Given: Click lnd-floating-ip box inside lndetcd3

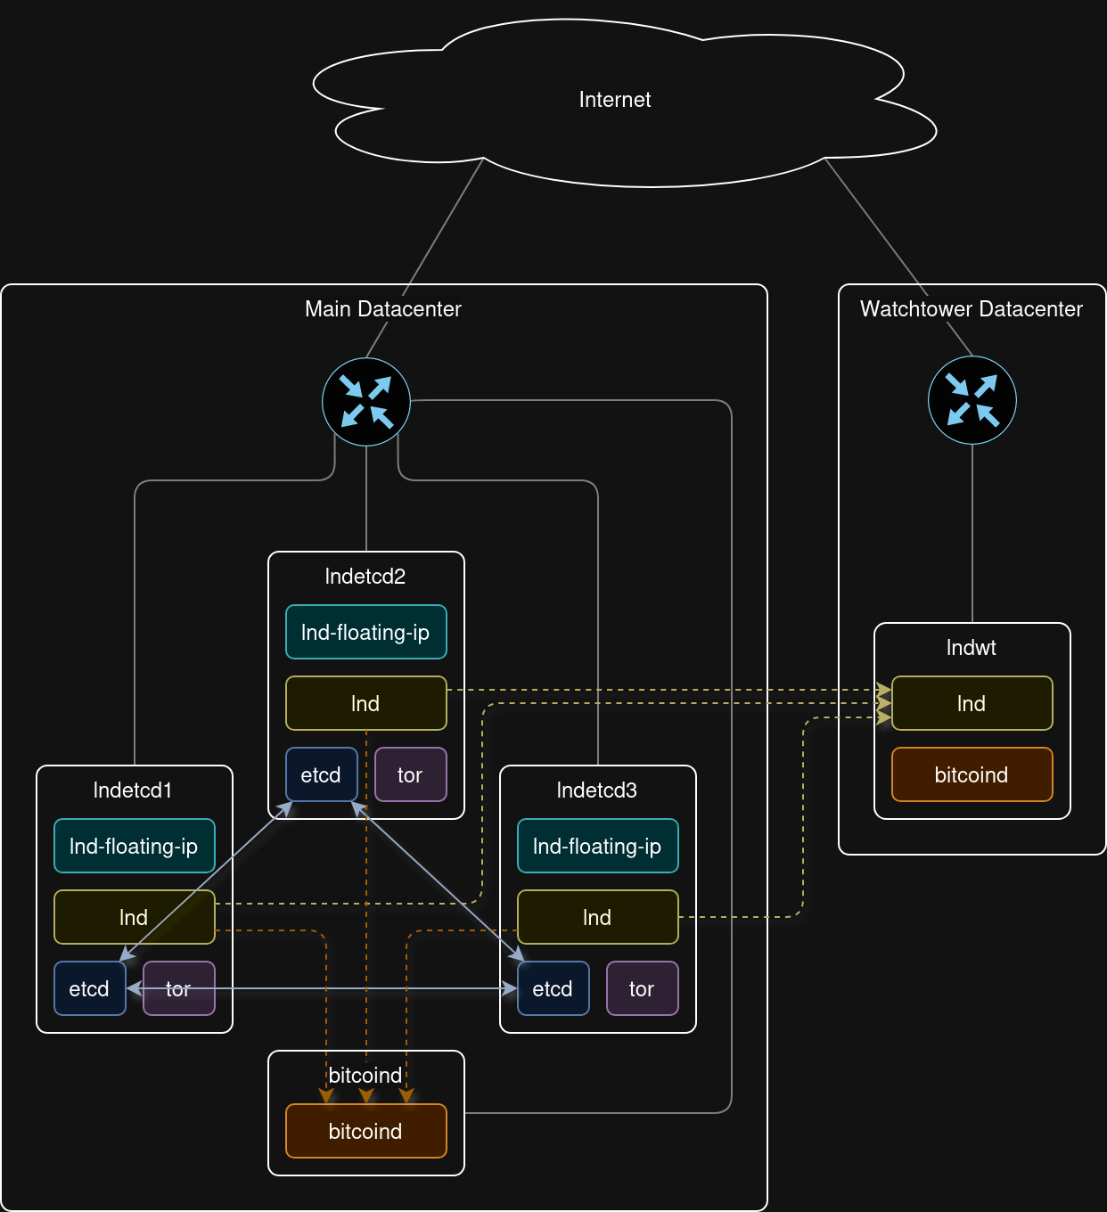Looking at the screenshot, I should coord(597,846).
